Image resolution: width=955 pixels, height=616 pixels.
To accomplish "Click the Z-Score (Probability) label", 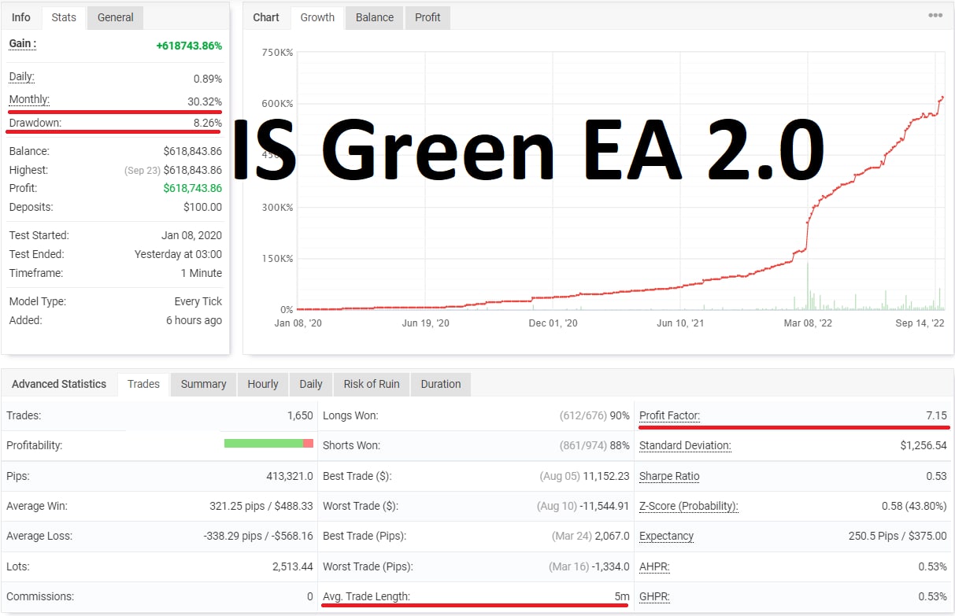I will [688, 506].
